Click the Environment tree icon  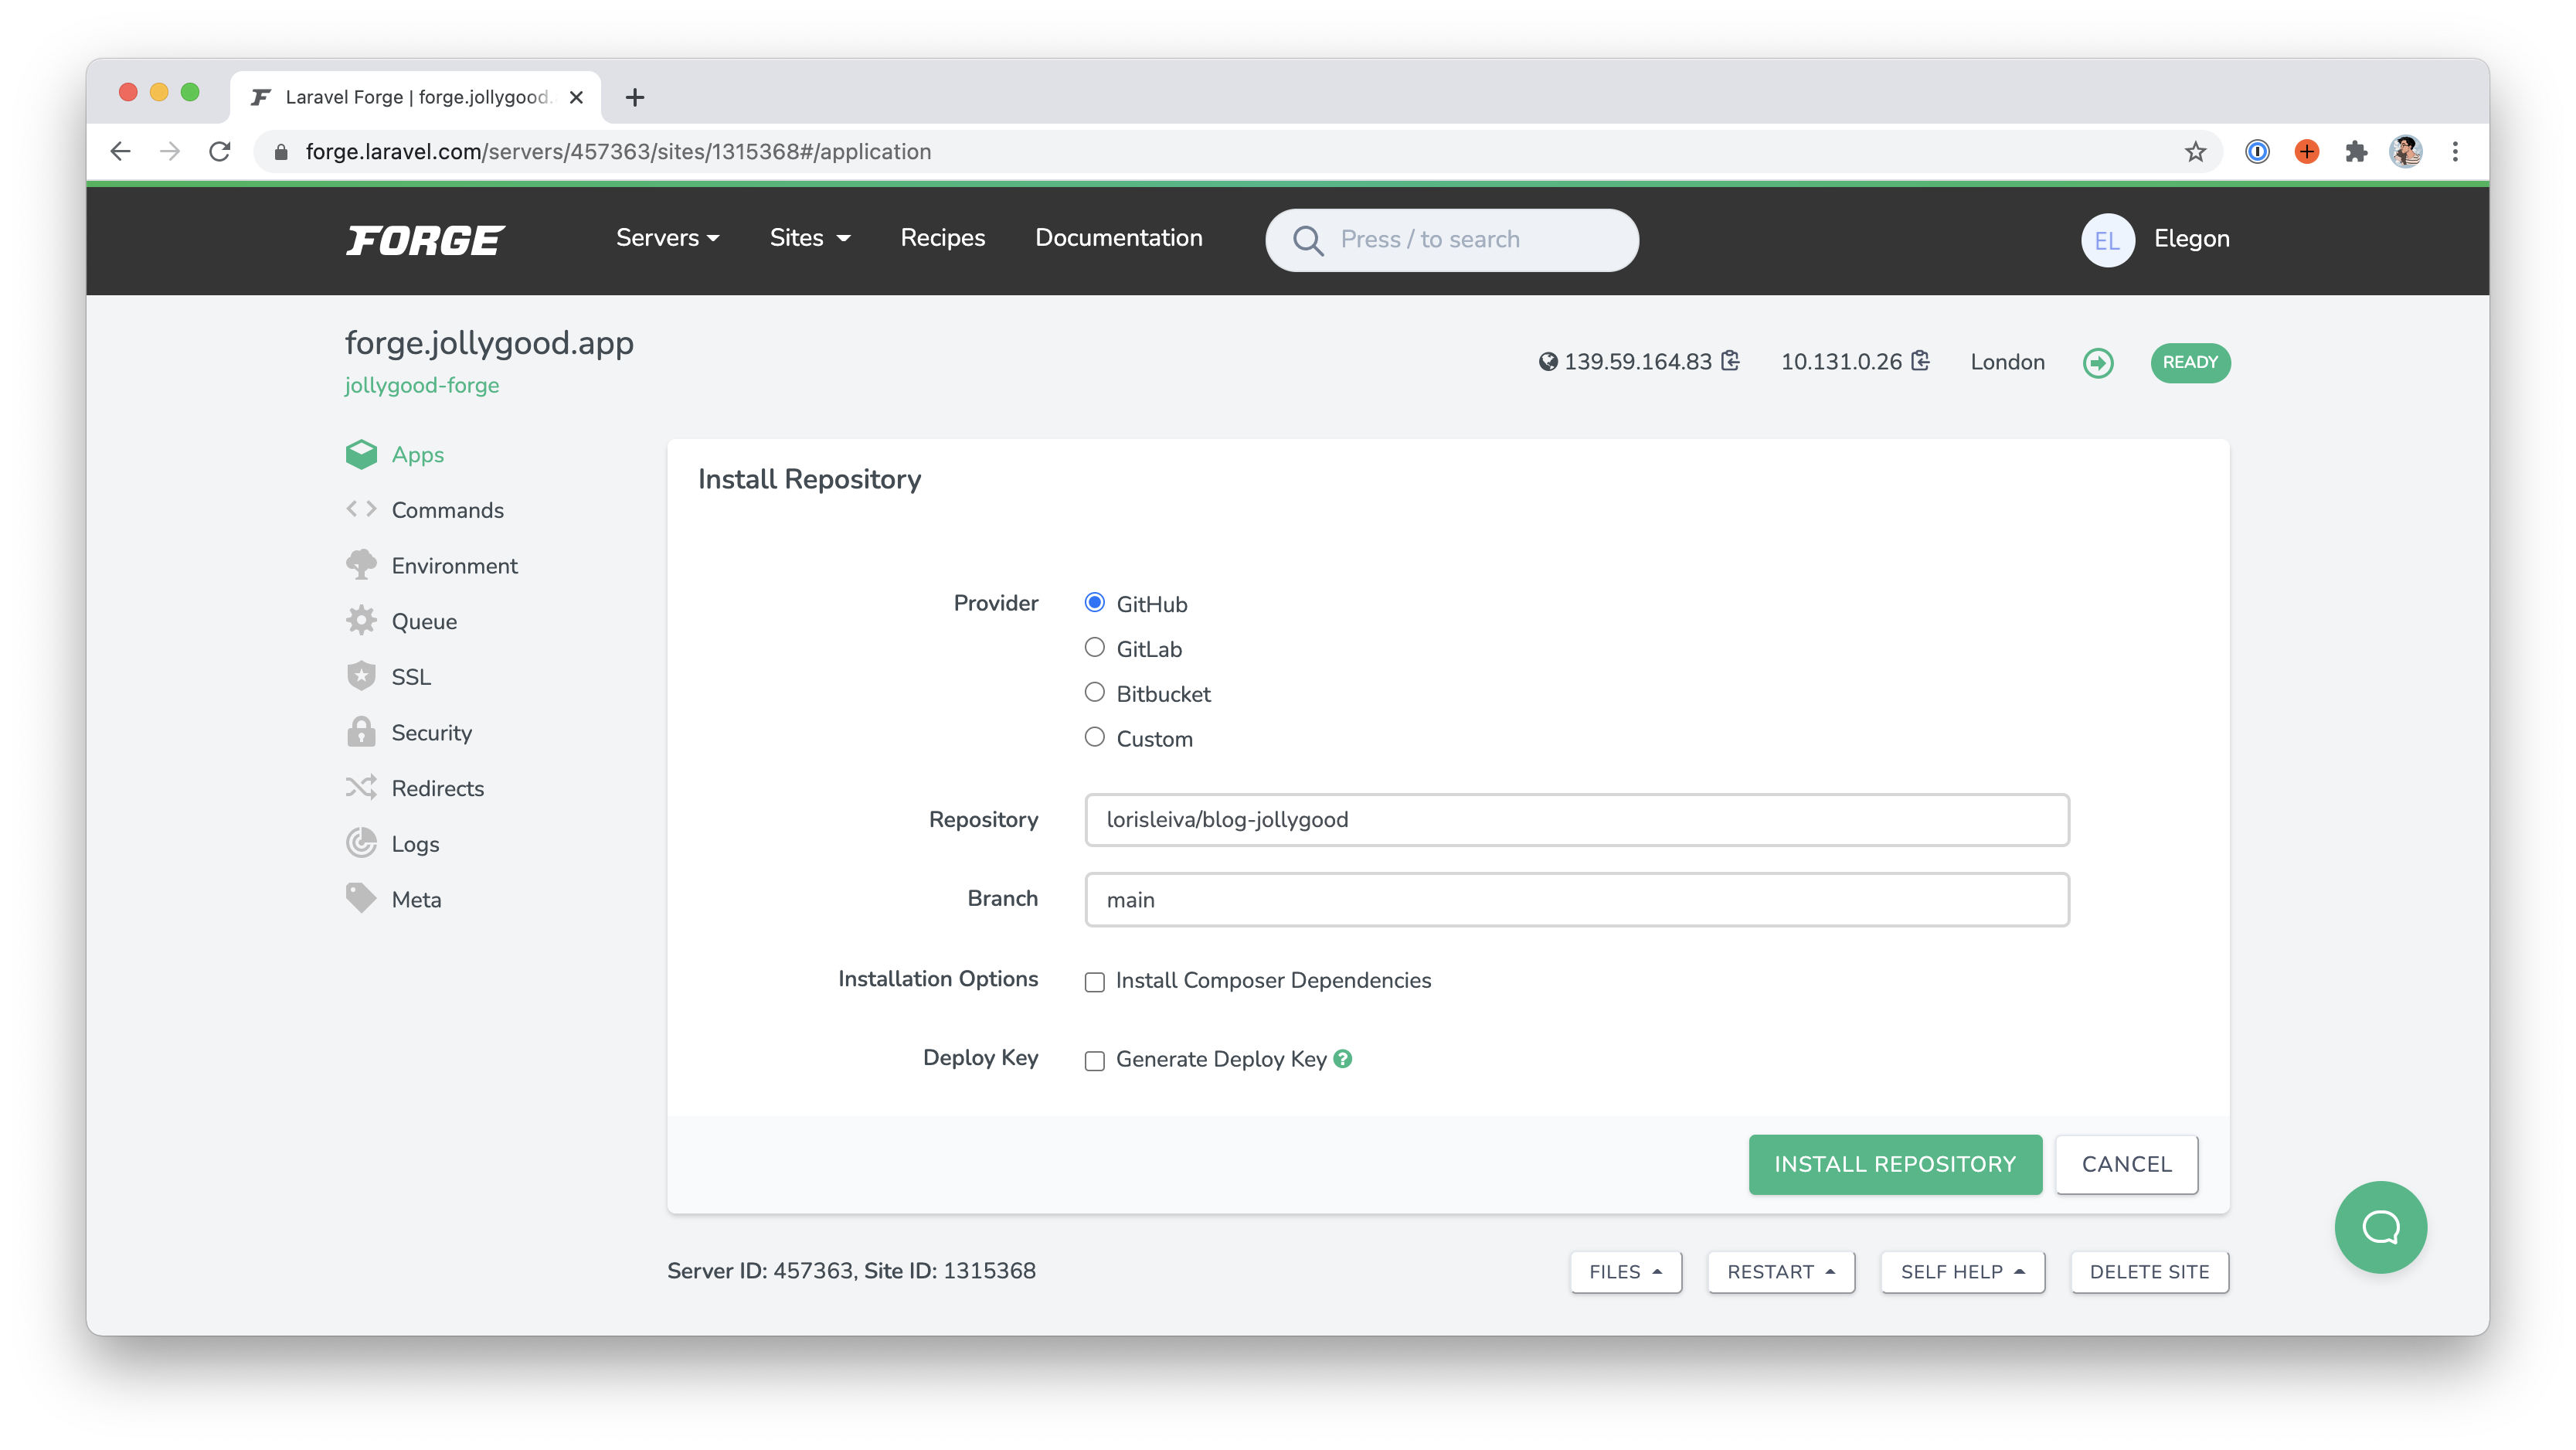click(x=361, y=565)
